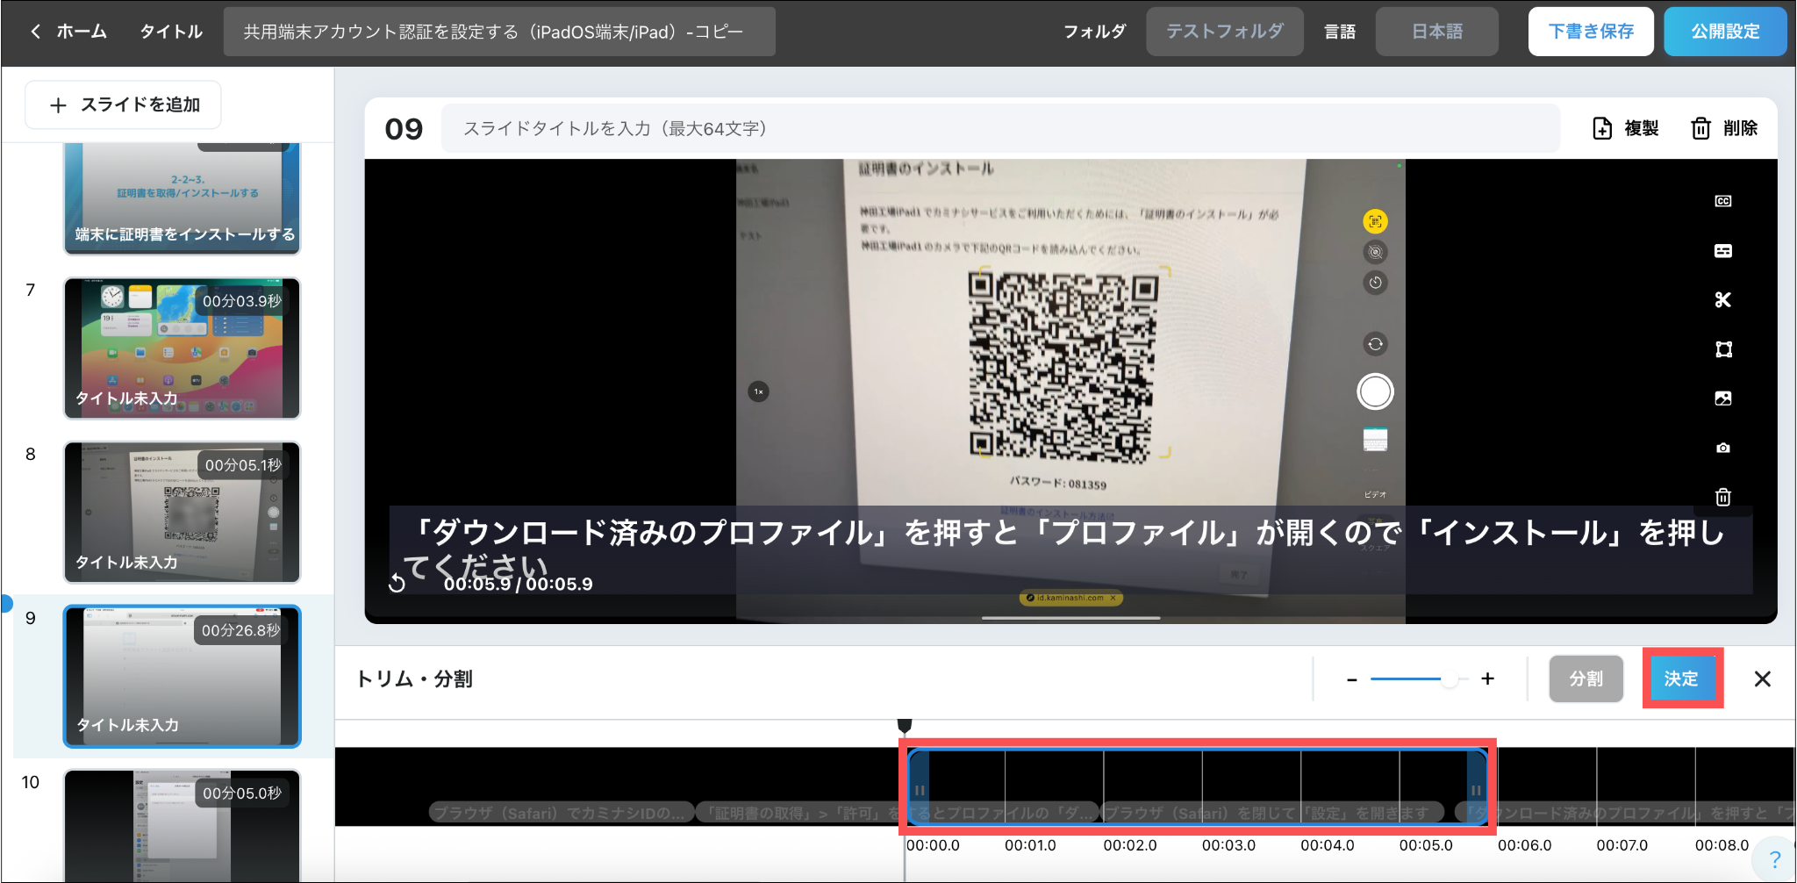Toggle the CC closed captions icon

point(1722,201)
